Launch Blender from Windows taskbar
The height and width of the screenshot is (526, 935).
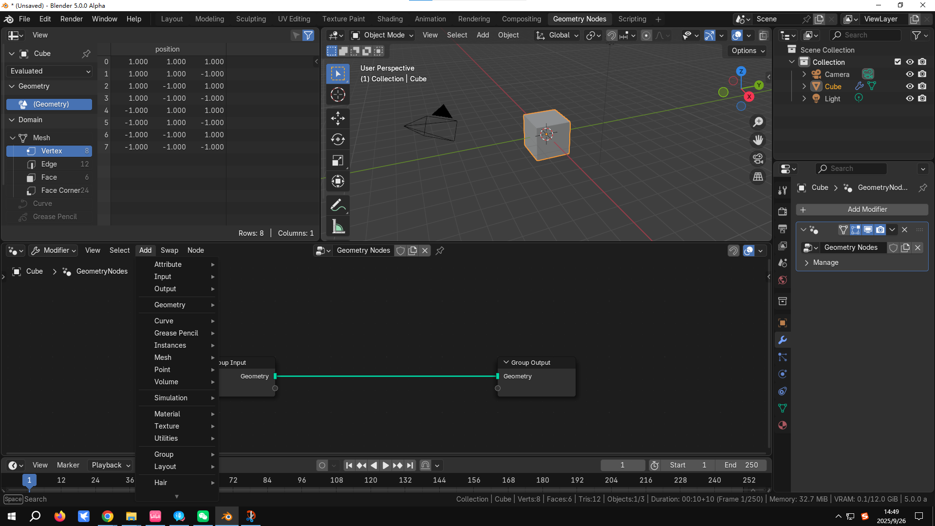pos(227,516)
